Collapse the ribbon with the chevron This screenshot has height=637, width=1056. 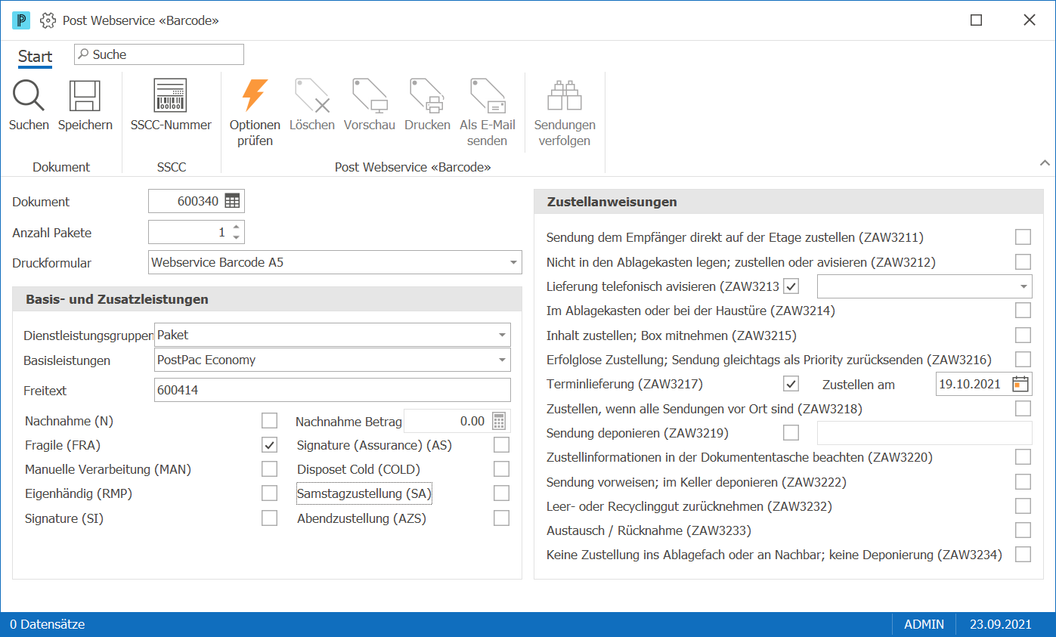1045,162
